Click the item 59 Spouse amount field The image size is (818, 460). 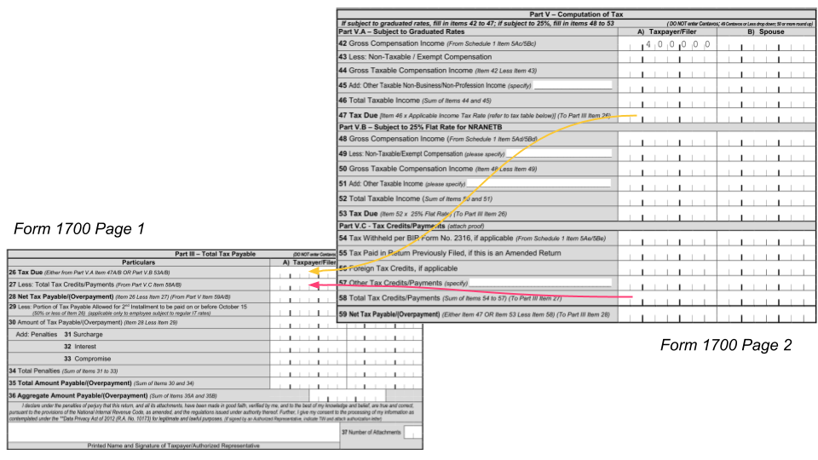pos(766,315)
